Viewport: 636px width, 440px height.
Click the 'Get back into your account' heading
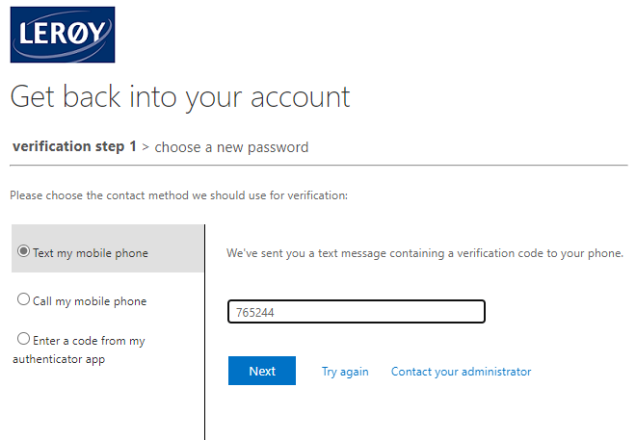point(180,97)
